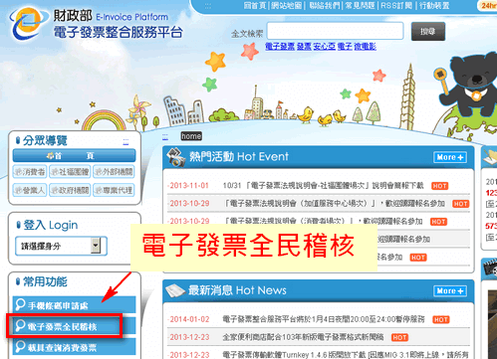Open the 請選擇身分 login identity dropdown
The image size is (497, 359).
pyautogui.click(x=61, y=246)
